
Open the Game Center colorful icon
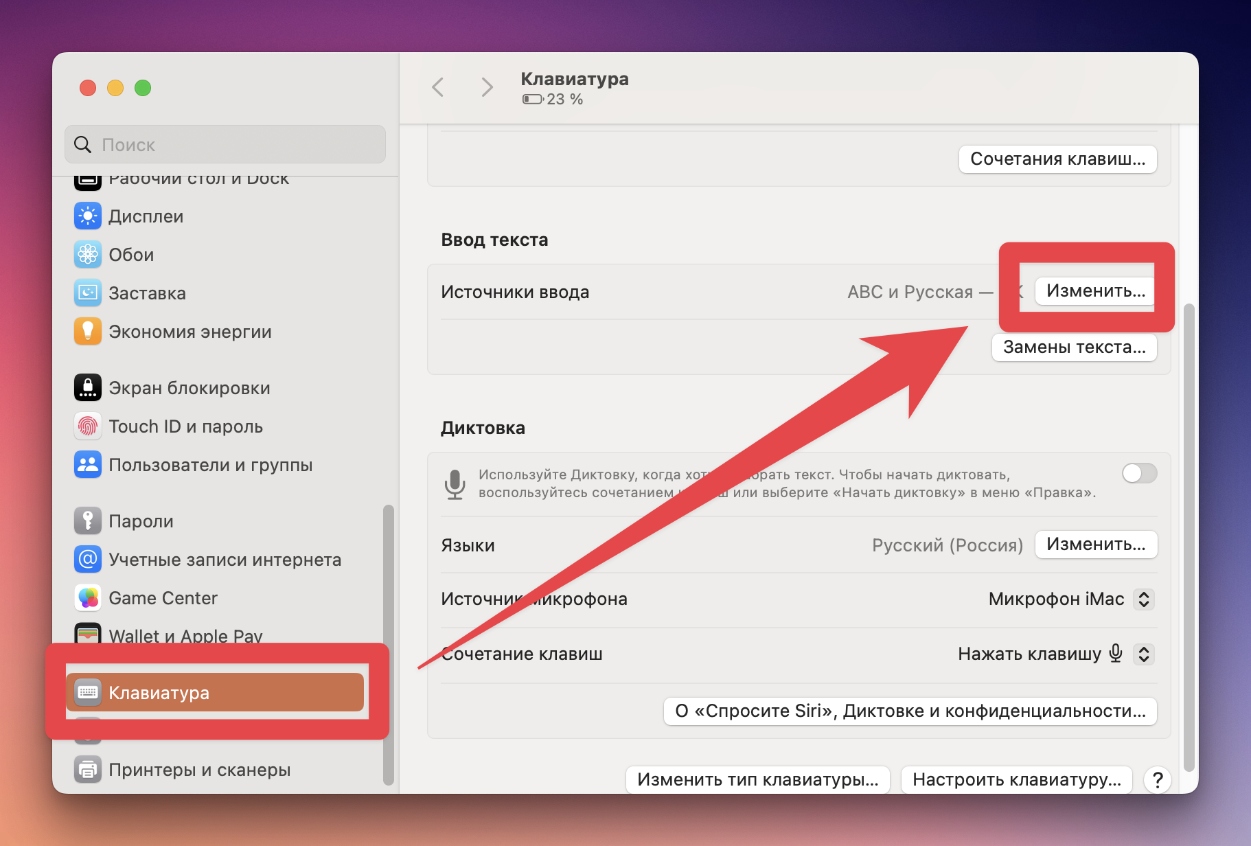[x=88, y=598]
